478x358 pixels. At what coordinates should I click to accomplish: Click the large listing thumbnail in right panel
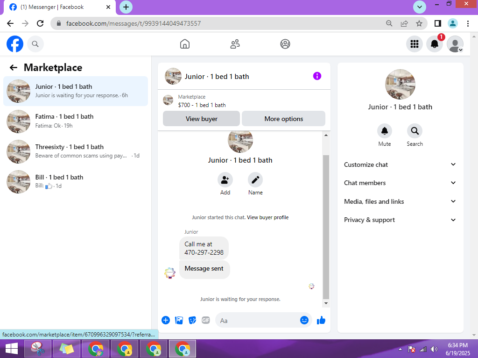click(400, 84)
